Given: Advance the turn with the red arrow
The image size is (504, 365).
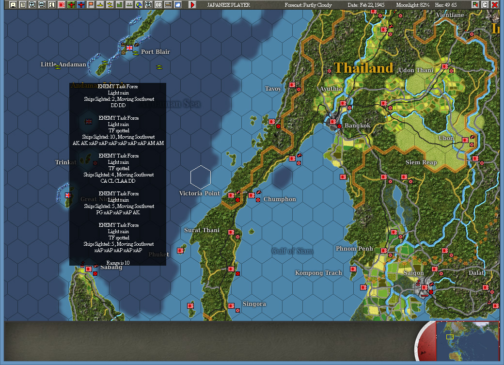Looking at the screenshot, I should tap(192, 5).
